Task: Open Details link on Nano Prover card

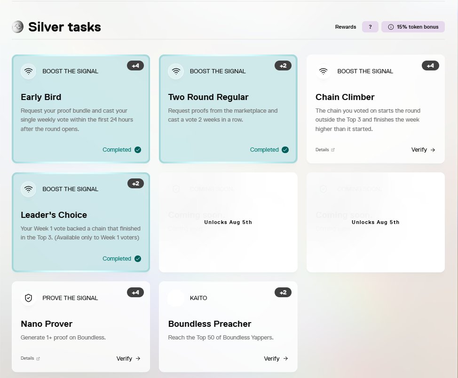Action: point(30,358)
